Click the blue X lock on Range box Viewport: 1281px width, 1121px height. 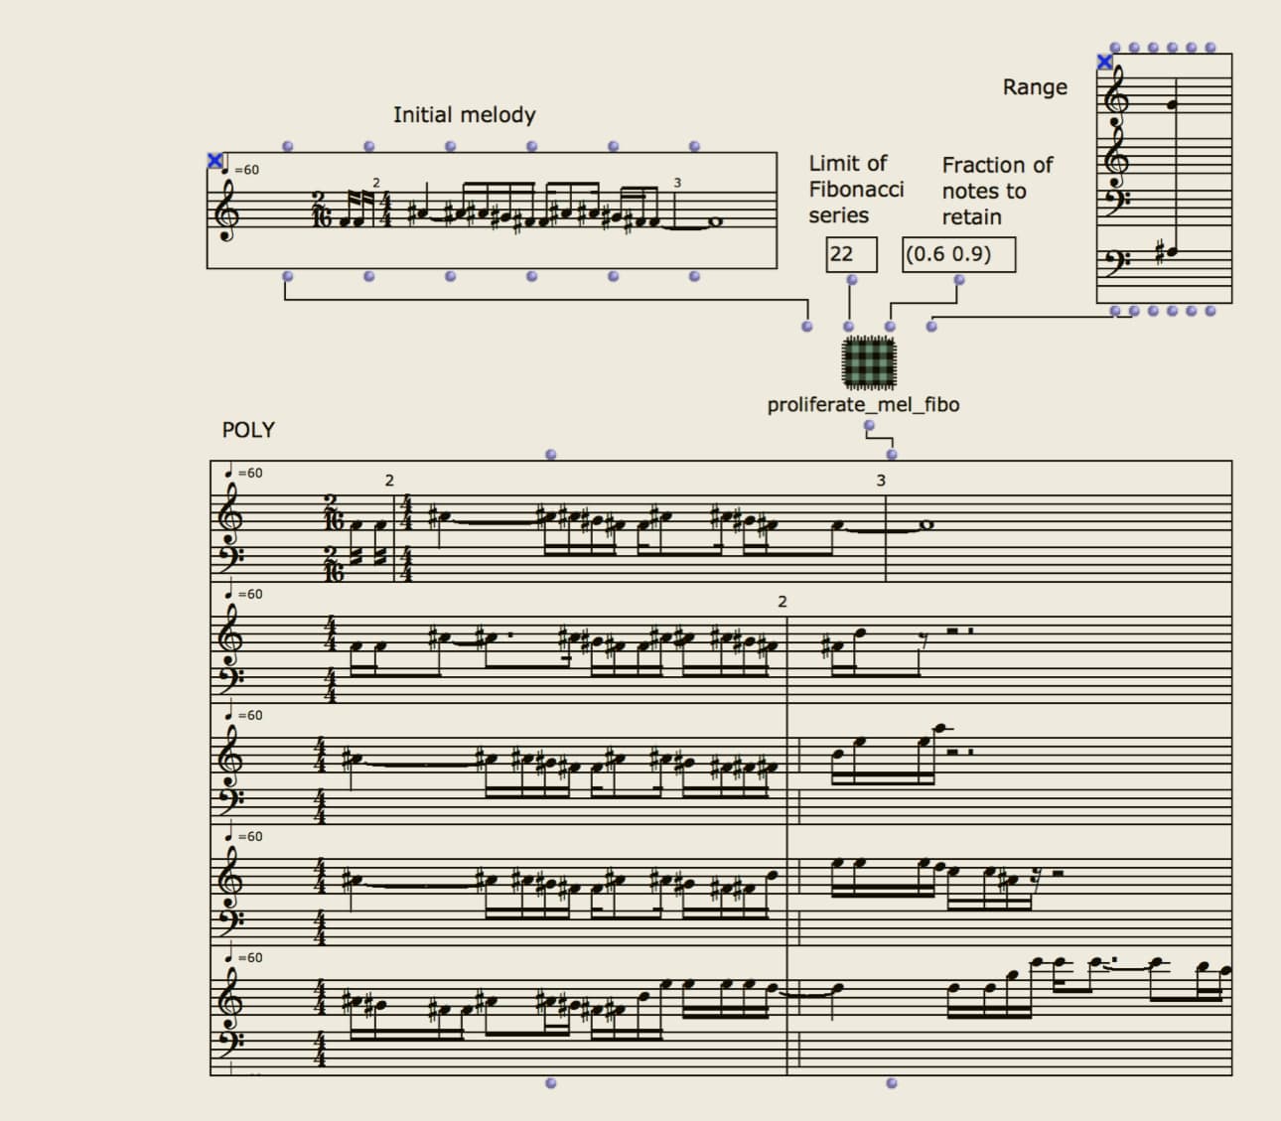[1104, 63]
